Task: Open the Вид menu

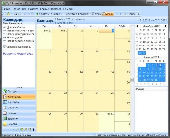Action: (24, 9)
